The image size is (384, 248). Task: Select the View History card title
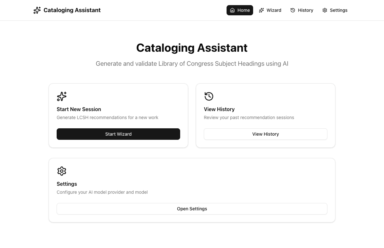219,109
